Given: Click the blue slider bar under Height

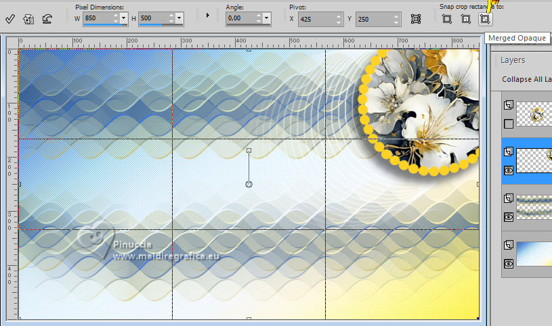Looking at the screenshot, I should coord(161,25).
